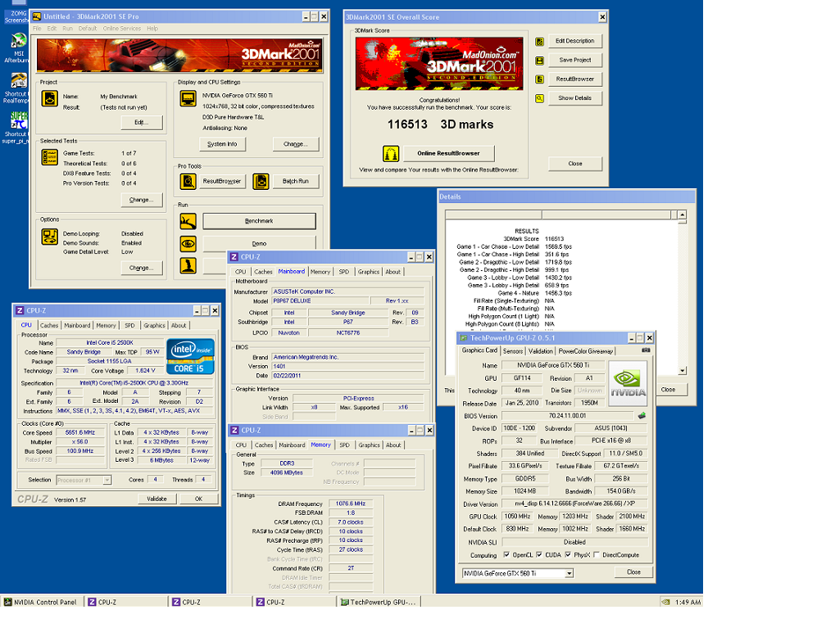Open the PowerColor Giveaway tab in GPU-Z
This screenshot has height=619, width=826.
tap(586, 351)
